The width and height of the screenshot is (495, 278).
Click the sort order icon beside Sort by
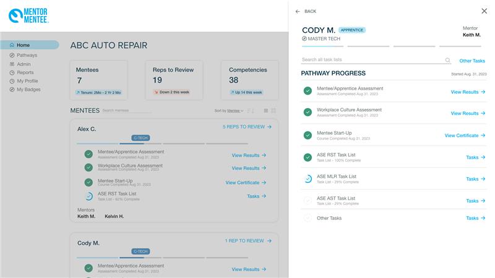pyautogui.click(x=251, y=111)
